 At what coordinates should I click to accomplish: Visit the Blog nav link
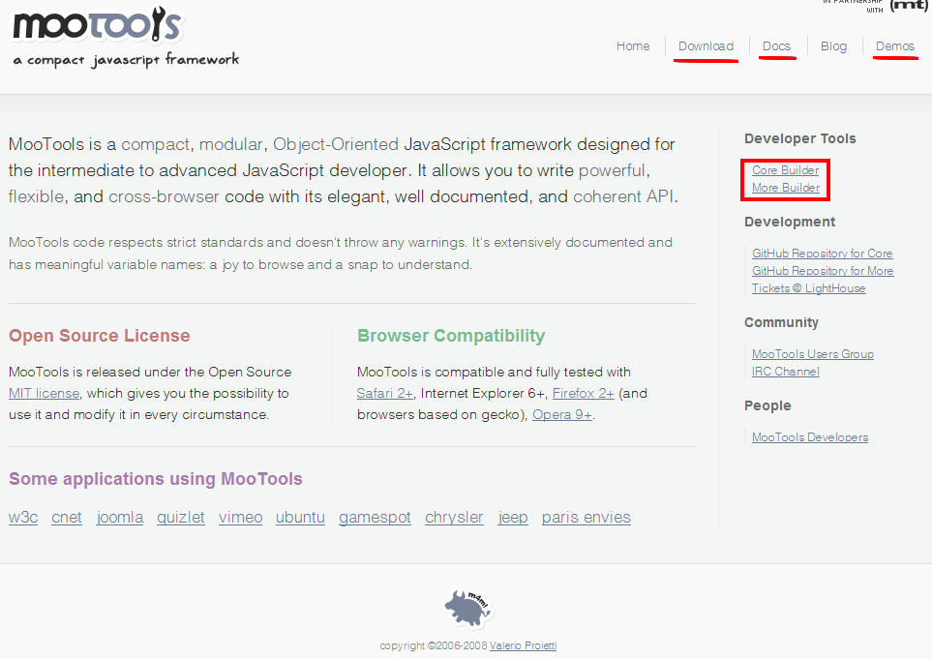click(x=833, y=45)
